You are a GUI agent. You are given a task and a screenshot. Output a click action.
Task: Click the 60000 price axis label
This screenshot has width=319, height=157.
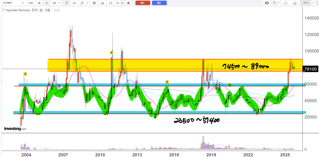pyautogui.click(x=310, y=84)
